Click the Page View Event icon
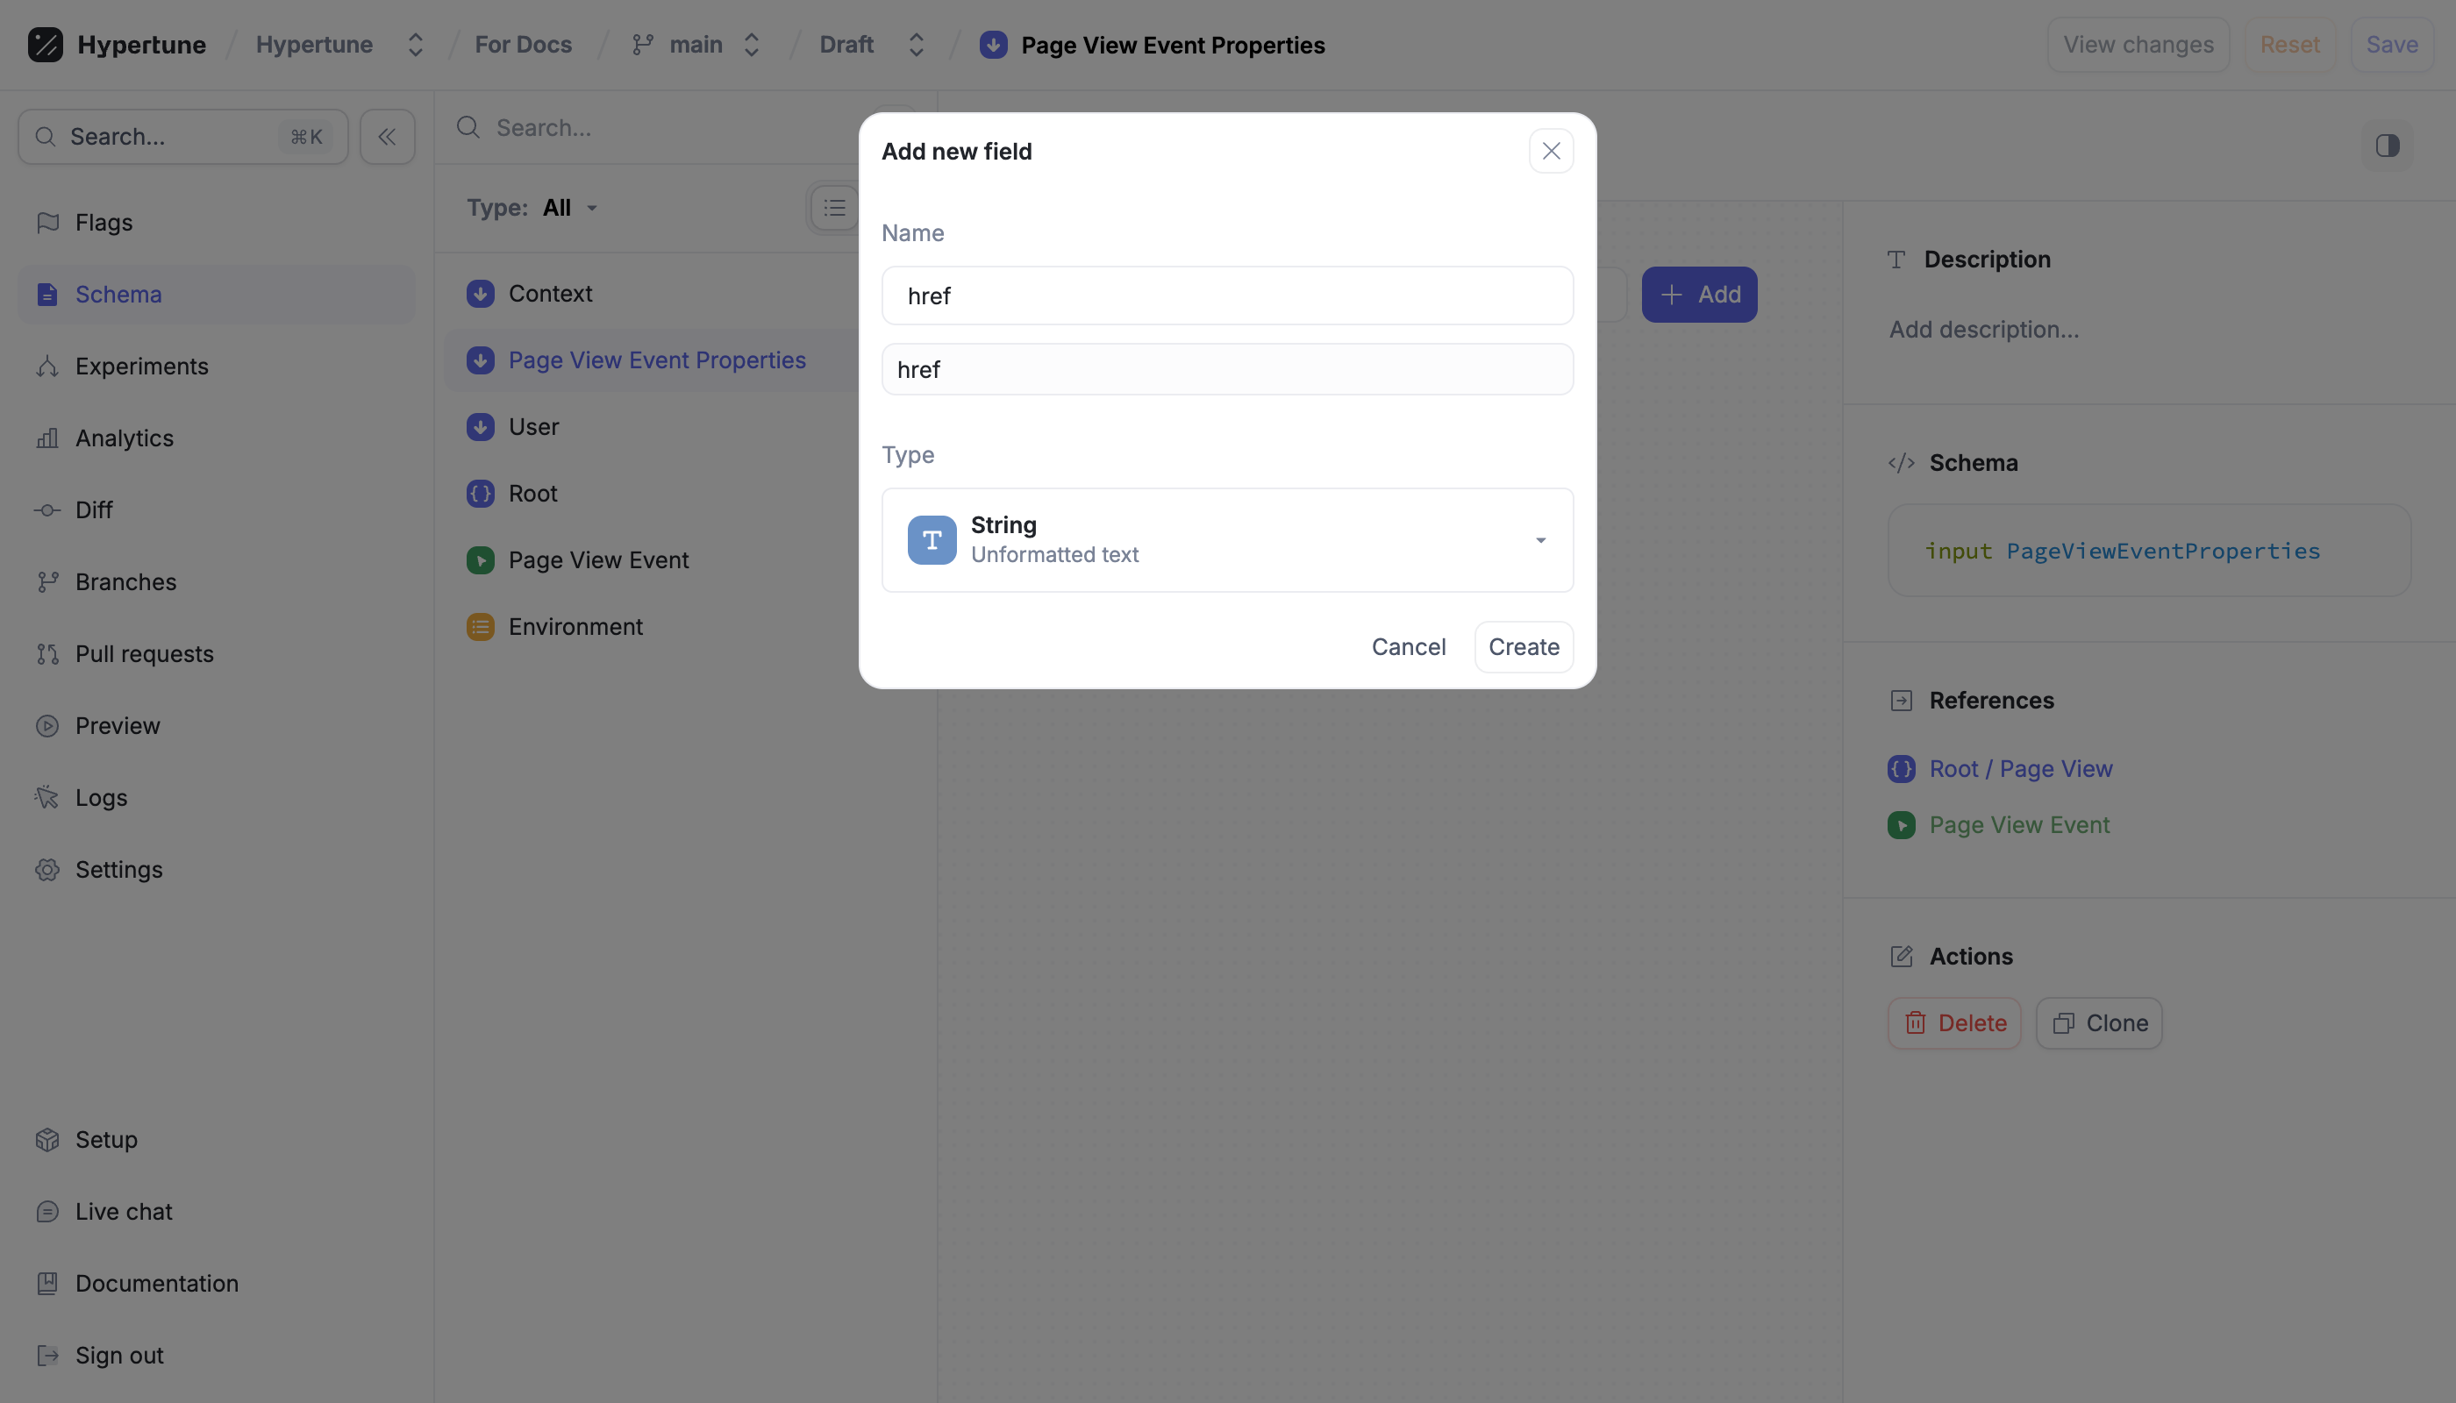Image resolution: width=2456 pixels, height=1403 pixels. (480, 559)
